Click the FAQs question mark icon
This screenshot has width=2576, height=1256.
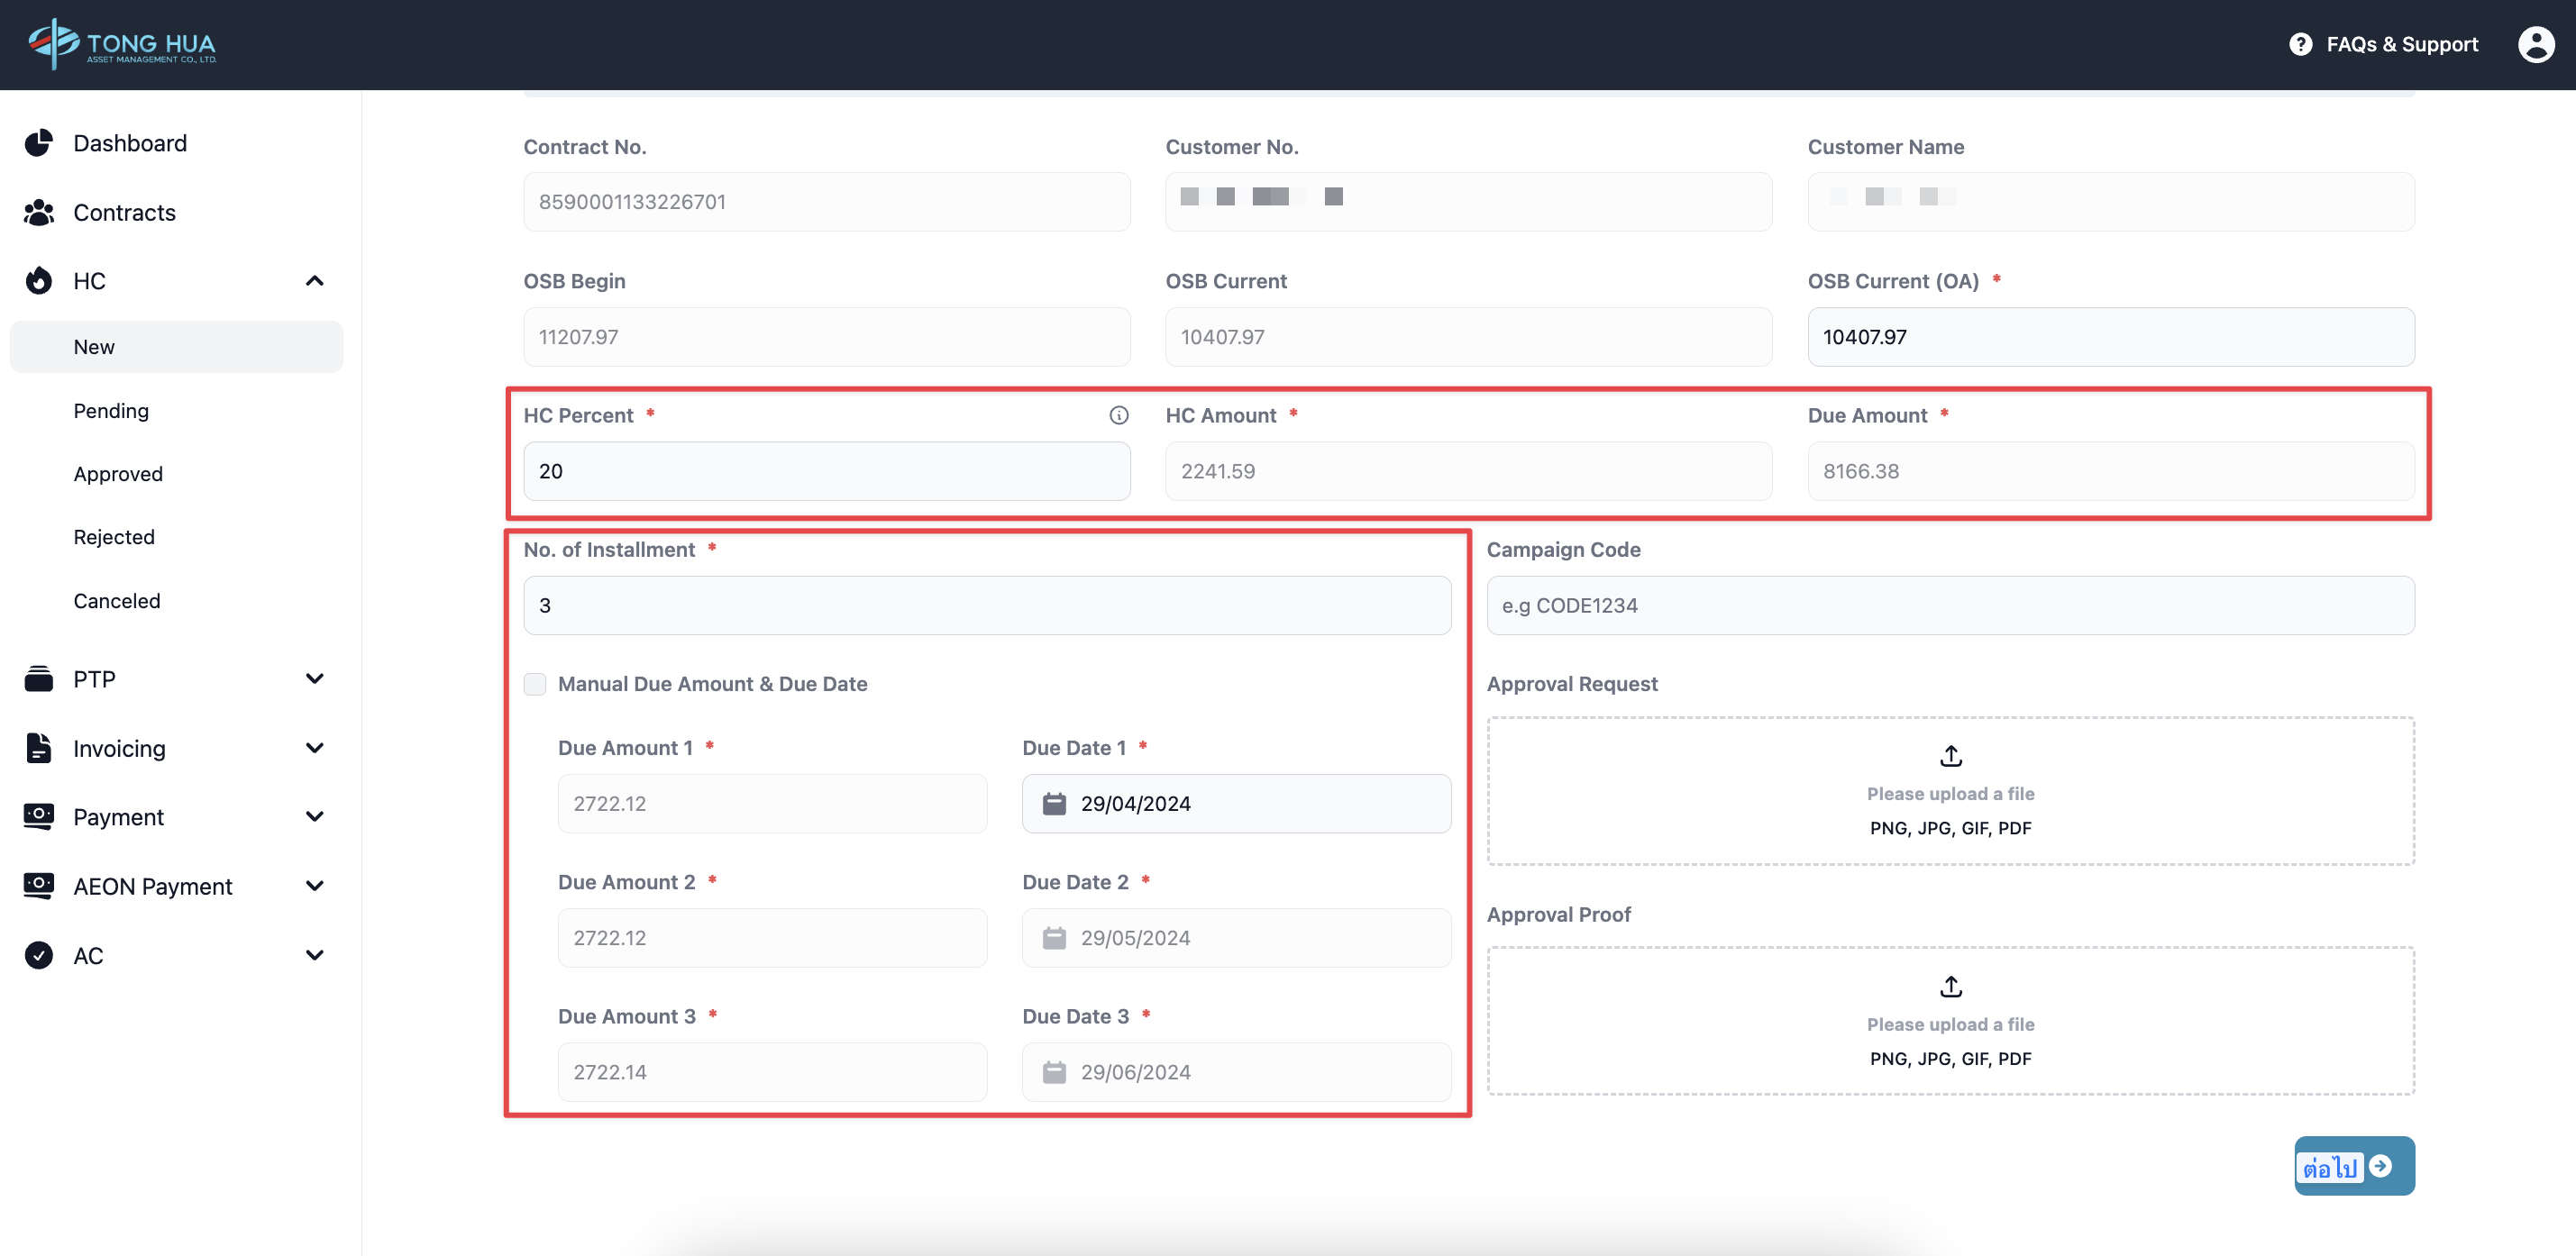(2300, 44)
